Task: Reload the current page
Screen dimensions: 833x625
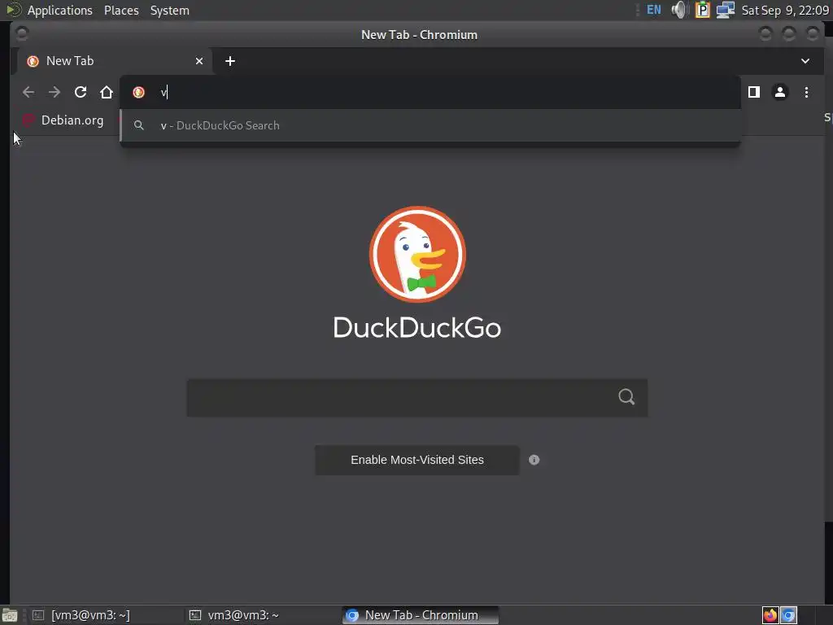Action: point(81,92)
